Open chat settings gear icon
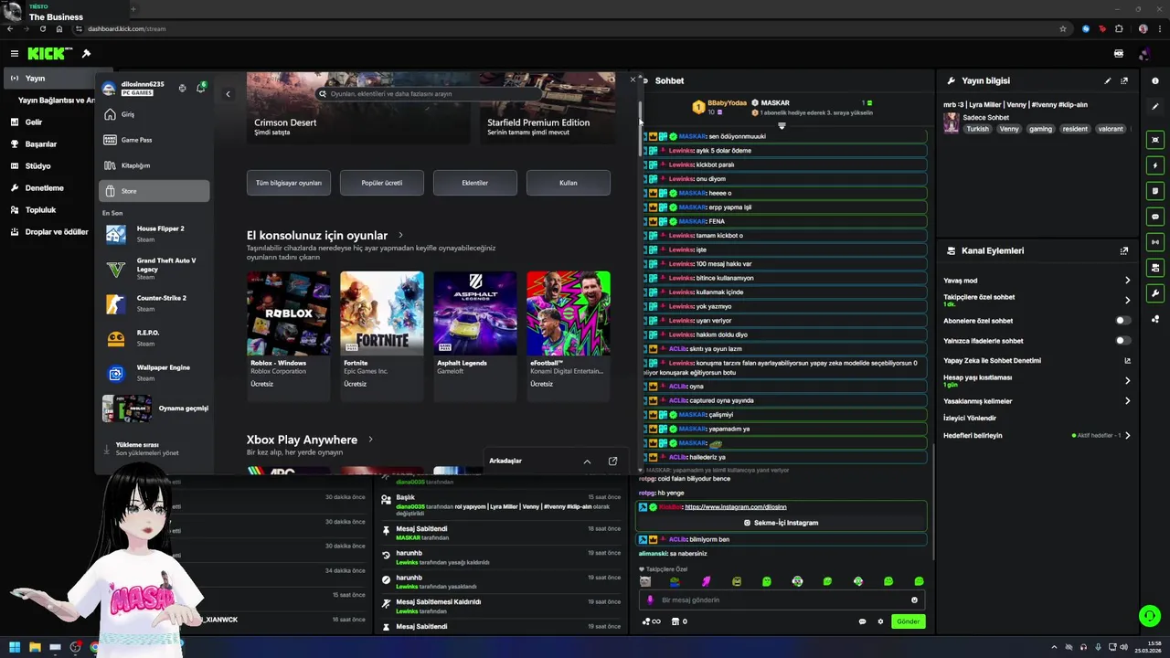 pyautogui.click(x=880, y=621)
